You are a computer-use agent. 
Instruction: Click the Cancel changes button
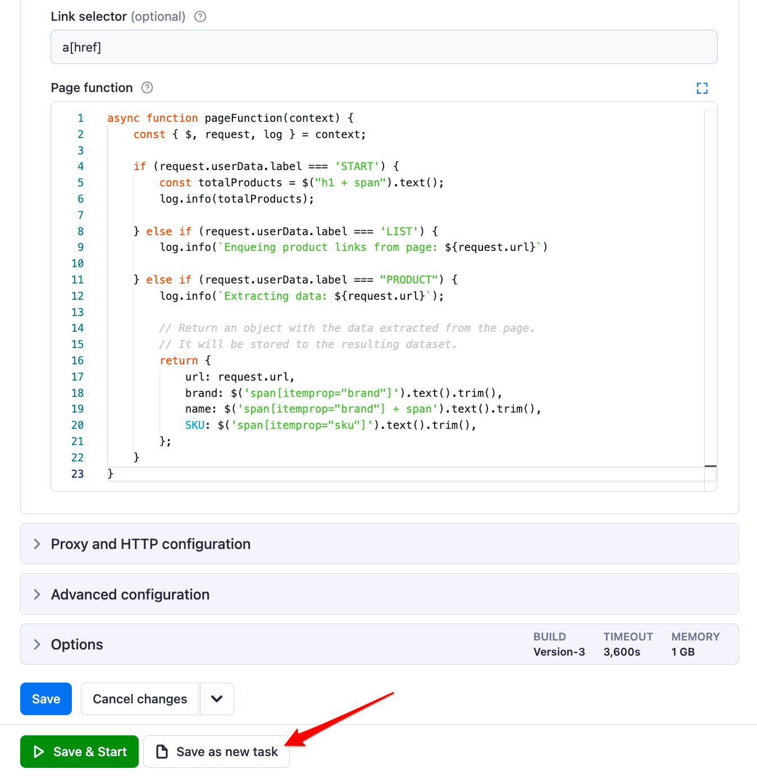139,699
